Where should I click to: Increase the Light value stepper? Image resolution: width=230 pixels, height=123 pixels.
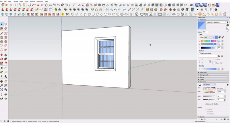point(225,96)
